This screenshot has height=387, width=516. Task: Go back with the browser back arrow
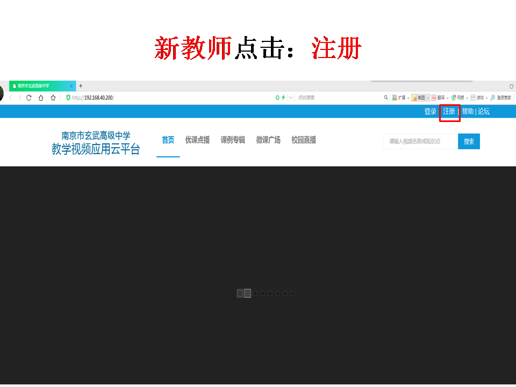point(11,98)
